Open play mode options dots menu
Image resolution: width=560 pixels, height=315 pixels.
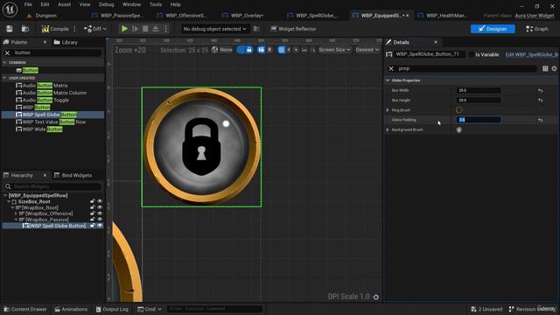(x=165, y=29)
